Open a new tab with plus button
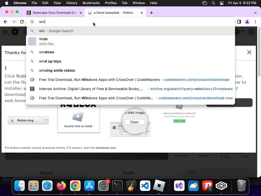Viewport: 261px width, 196px height. point(151,13)
